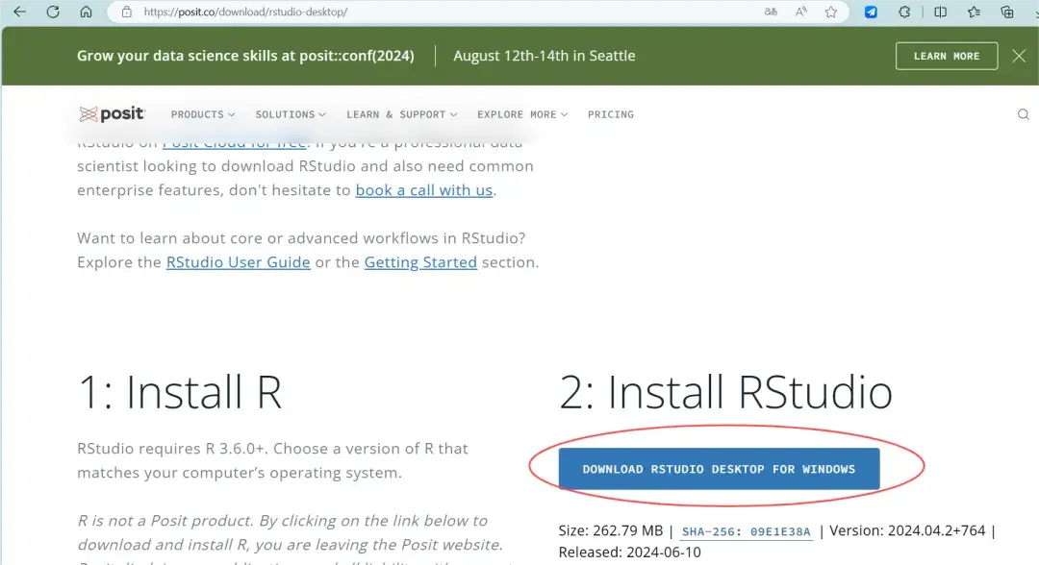Refresh the page

coord(53,12)
